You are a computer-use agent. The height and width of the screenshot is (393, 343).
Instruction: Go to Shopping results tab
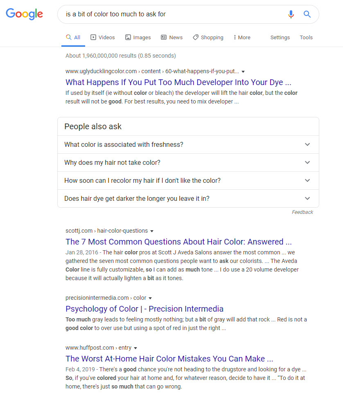208,37
